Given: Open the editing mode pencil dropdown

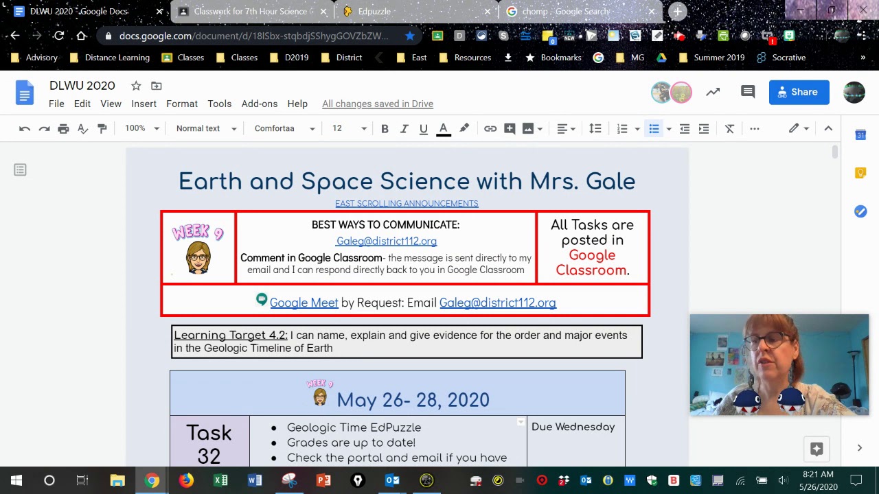Looking at the screenshot, I should tap(799, 128).
